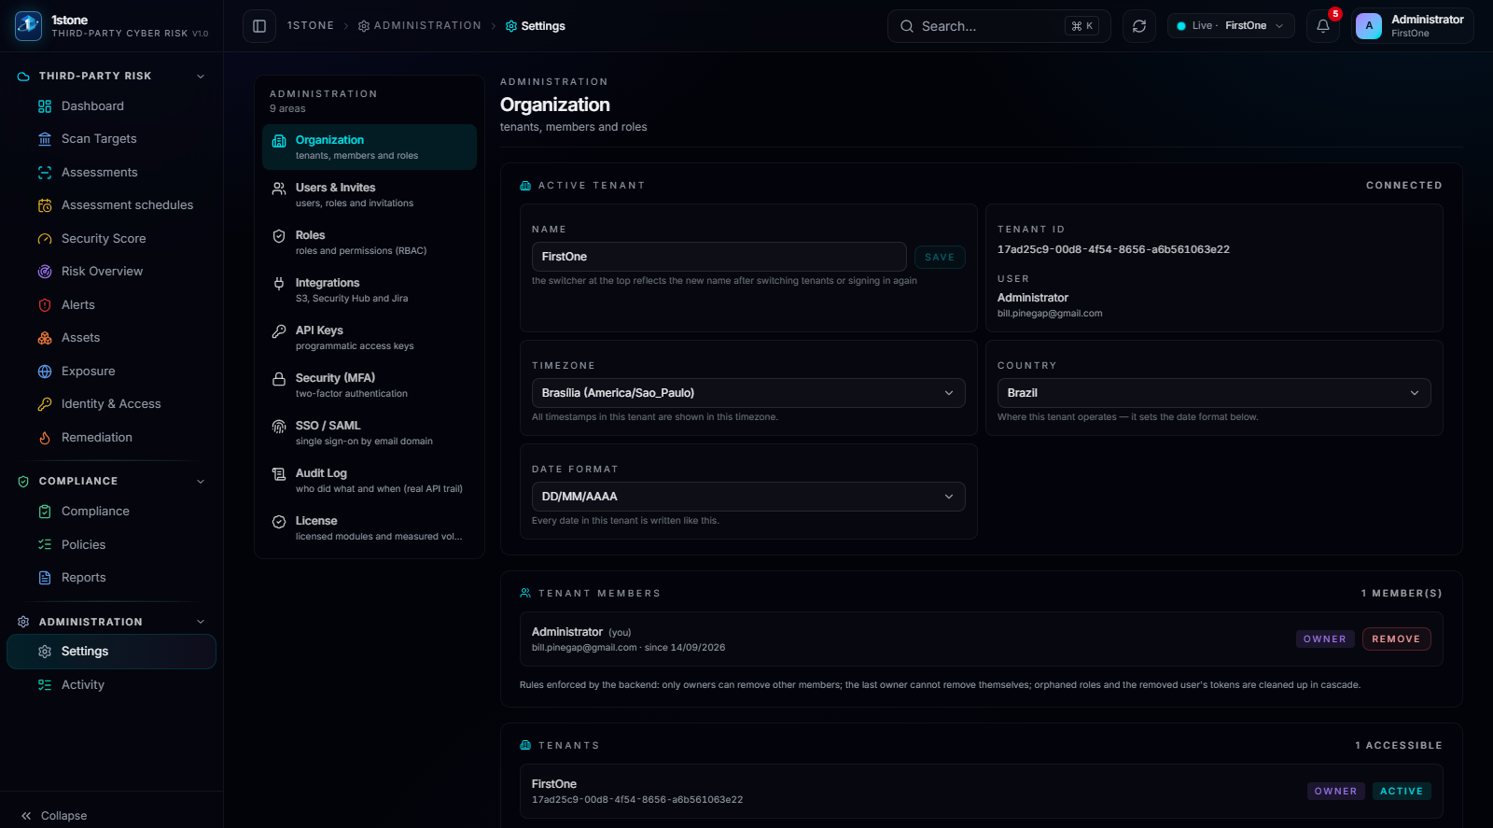Click the 1stone logo icon
Viewport: 1493px width, 828px height.
[29, 26]
